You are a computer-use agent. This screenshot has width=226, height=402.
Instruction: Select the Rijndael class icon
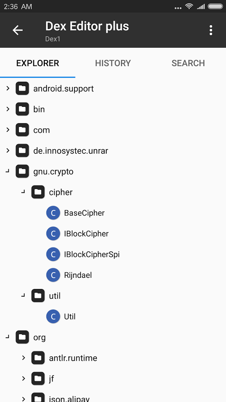(x=53, y=275)
